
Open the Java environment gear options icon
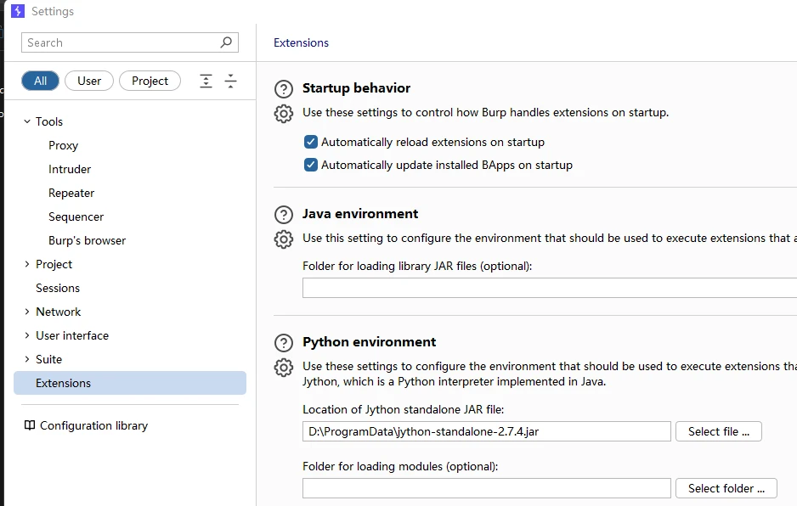284,239
